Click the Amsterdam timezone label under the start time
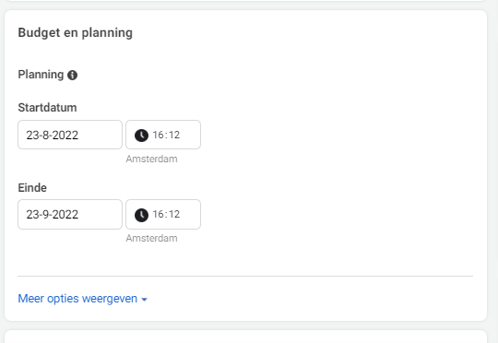Viewport: 498px width, 343px height. [151, 159]
